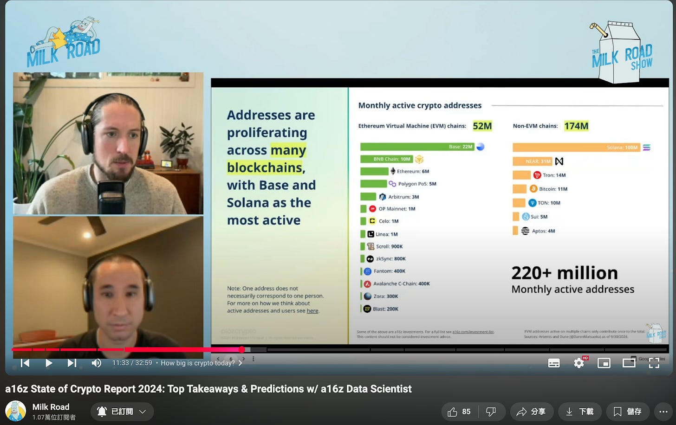Click the Sui icon
The width and height of the screenshot is (676, 425).
click(526, 217)
